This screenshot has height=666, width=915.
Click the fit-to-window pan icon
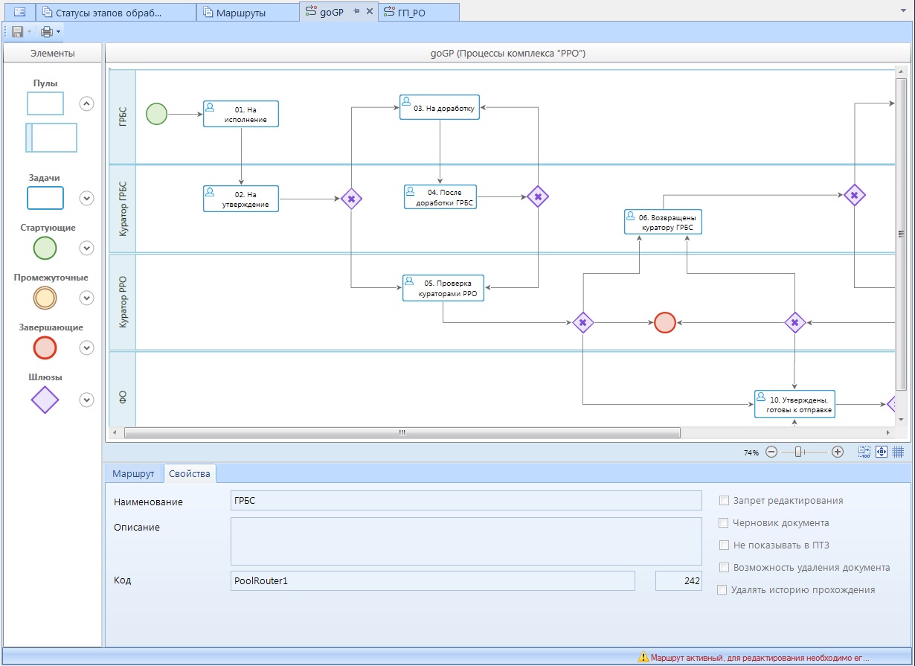(x=882, y=452)
